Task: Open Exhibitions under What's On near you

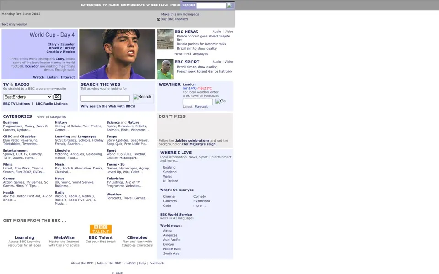Action: tap(202, 201)
